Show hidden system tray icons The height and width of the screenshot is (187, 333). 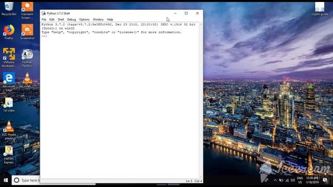[x=275, y=180]
